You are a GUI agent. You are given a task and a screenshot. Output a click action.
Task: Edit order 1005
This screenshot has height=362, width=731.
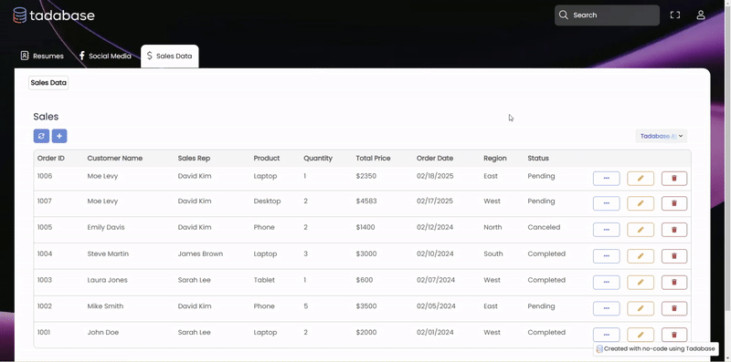coord(641,230)
